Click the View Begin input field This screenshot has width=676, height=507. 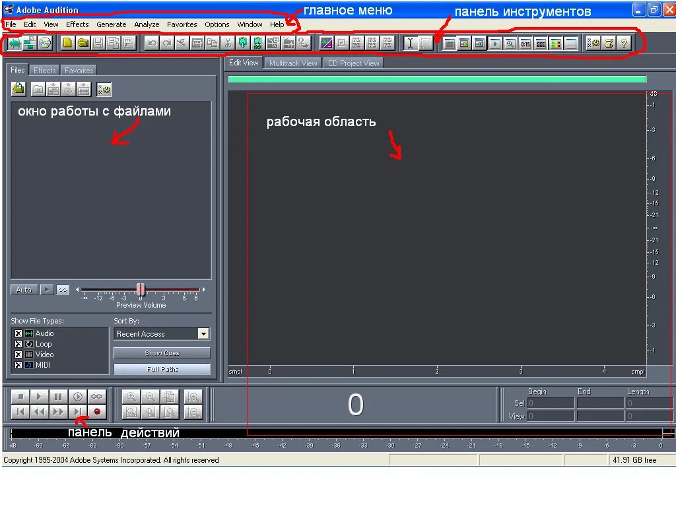pos(551,416)
